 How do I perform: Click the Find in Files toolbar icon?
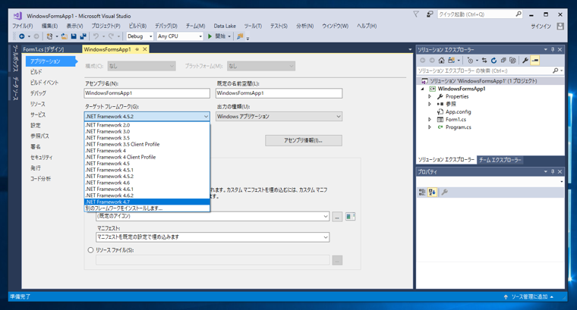(x=240, y=36)
